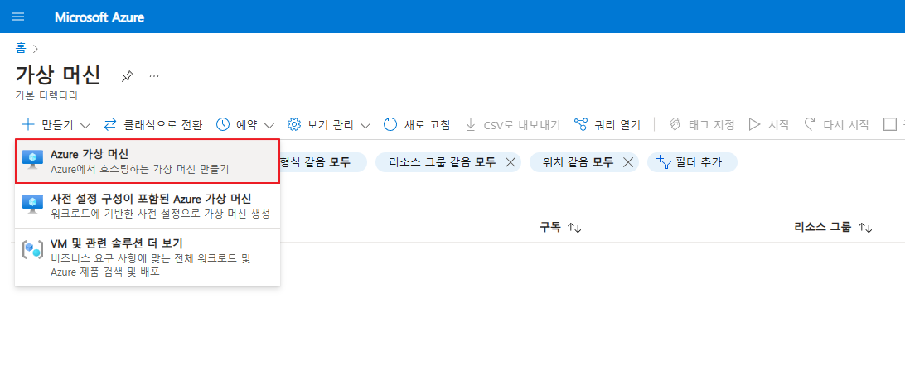Select Azure 가상 머신 menu entry
This screenshot has width=905, height=385.
[x=148, y=161]
